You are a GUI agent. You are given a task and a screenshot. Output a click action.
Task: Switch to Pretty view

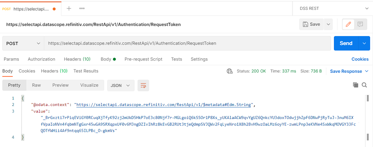(x=14, y=85)
